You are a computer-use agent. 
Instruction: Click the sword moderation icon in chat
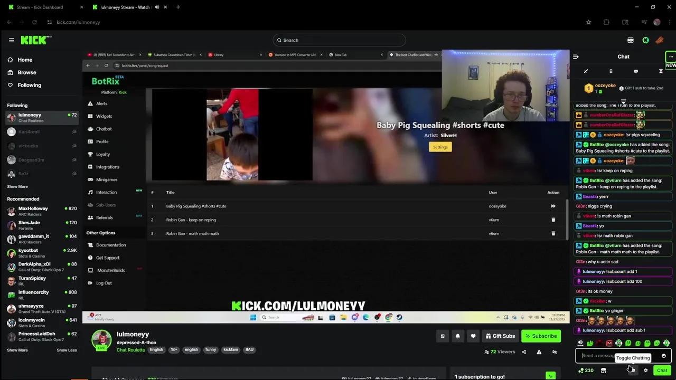point(586,71)
